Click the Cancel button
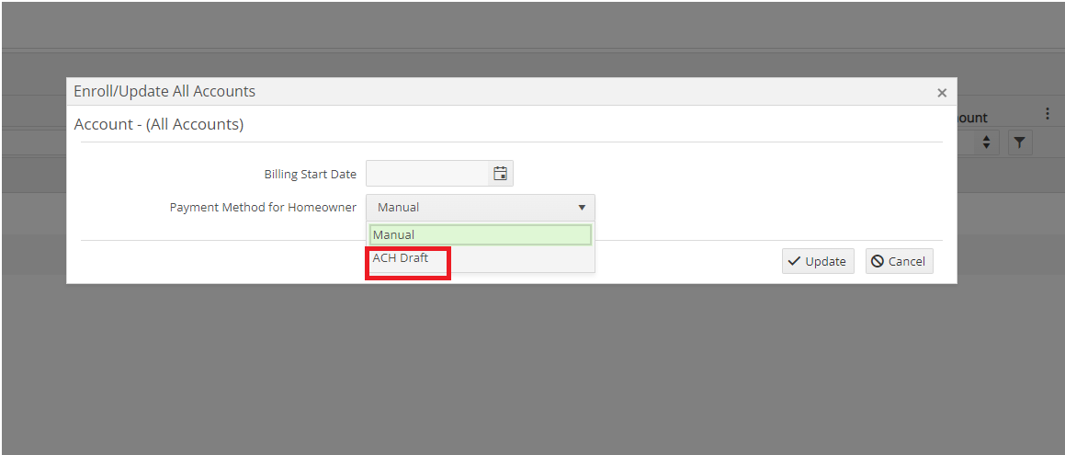This screenshot has height=455, width=1065. (x=900, y=261)
